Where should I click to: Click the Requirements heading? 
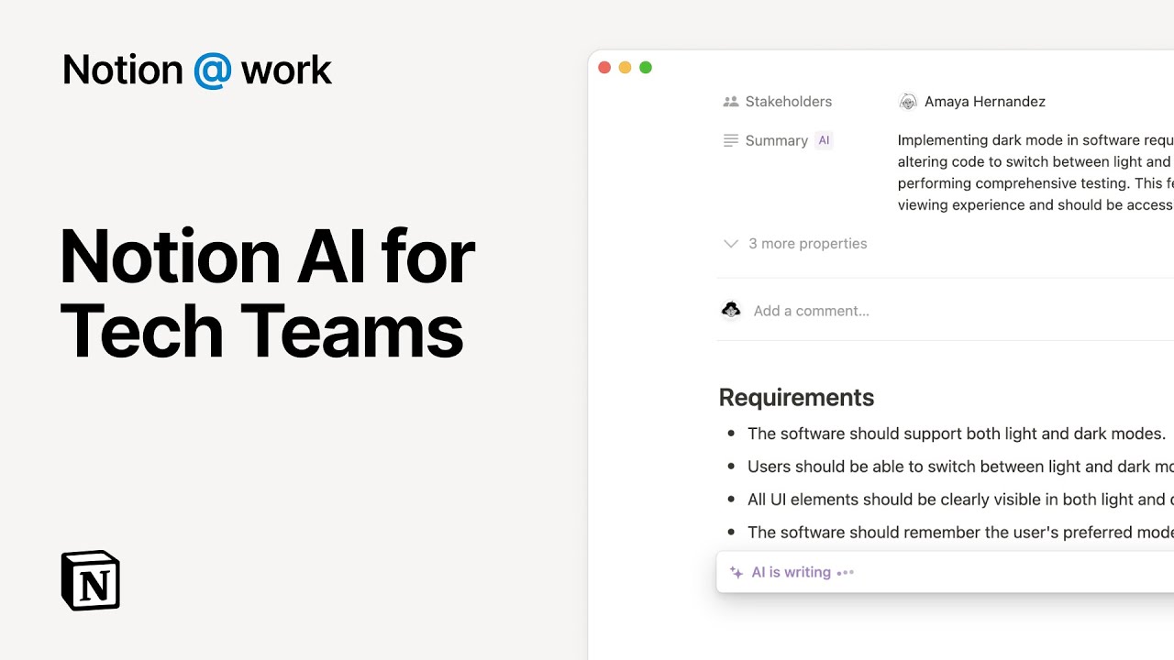[796, 397]
